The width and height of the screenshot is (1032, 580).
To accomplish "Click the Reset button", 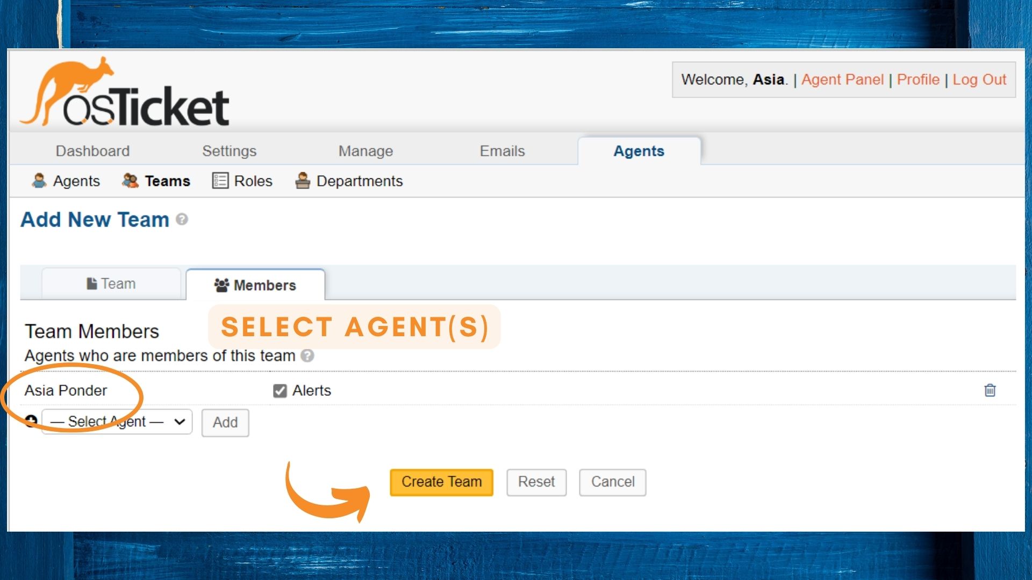I will pyautogui.click(x=536, y=482).
